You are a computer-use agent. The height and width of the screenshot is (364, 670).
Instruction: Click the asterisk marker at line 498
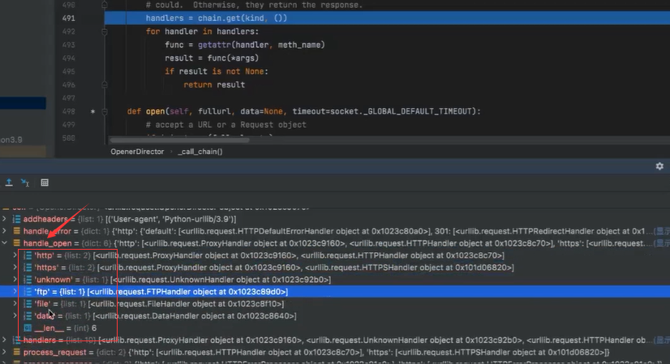[92, 112]
